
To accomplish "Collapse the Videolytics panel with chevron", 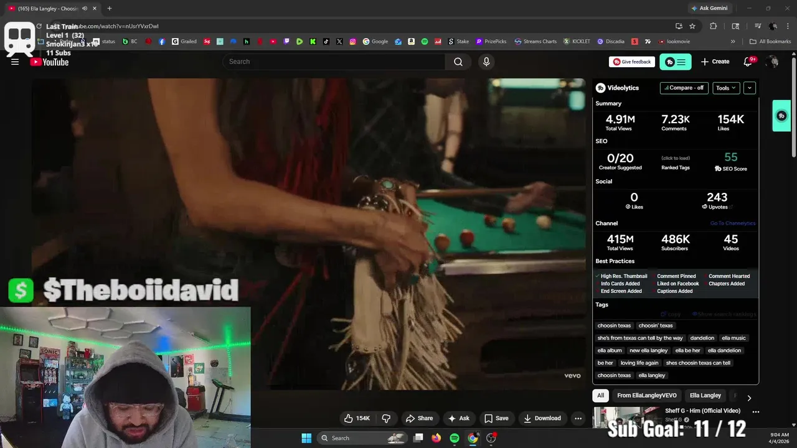I will (x=750, y=88).
